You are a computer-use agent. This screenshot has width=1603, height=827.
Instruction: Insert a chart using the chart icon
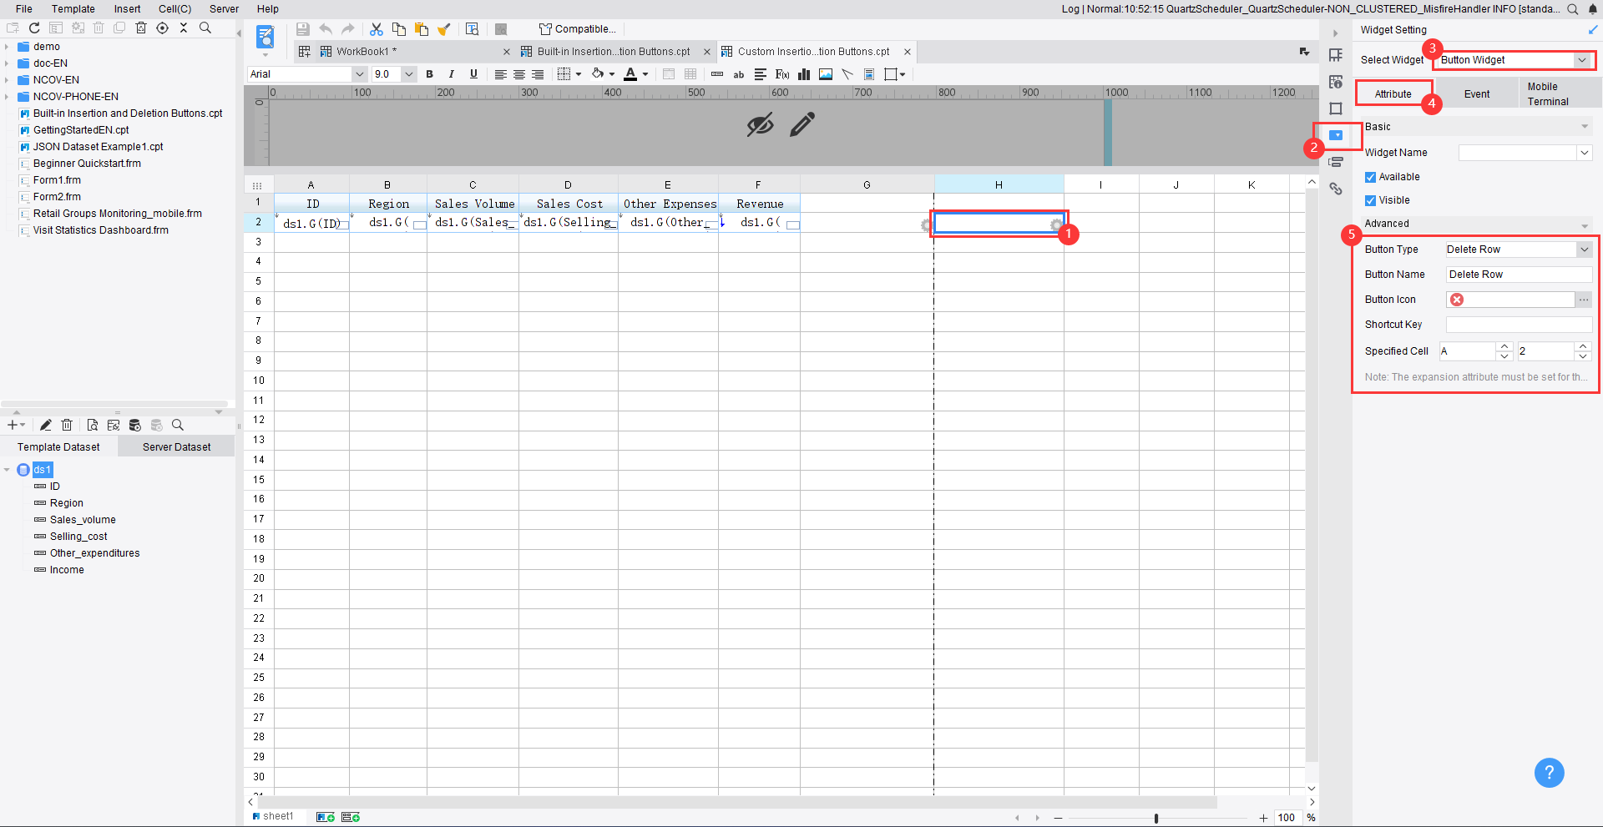804,74
